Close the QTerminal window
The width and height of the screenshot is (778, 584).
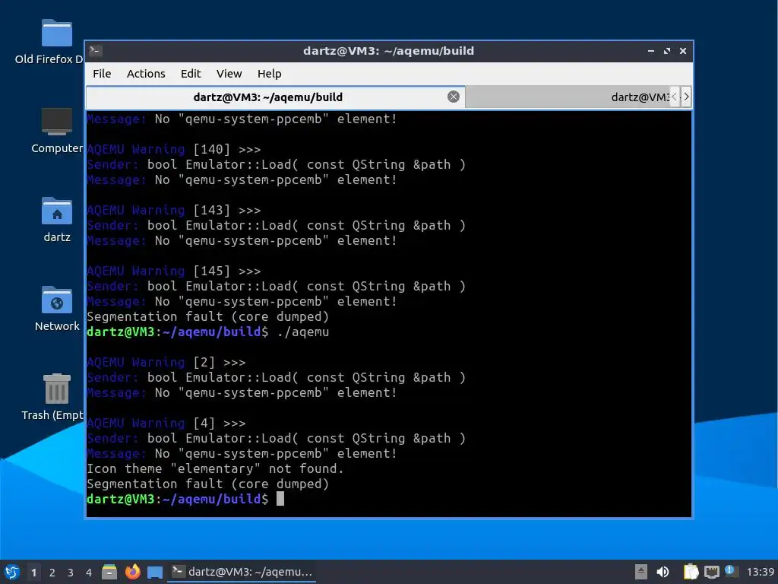click(683, 51)
